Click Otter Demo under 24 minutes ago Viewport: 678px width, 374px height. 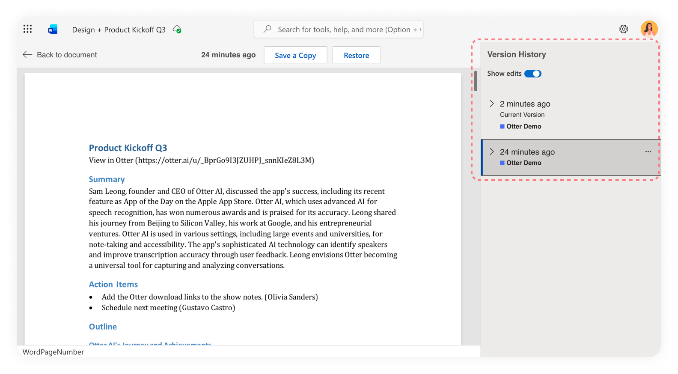point(524,163)
